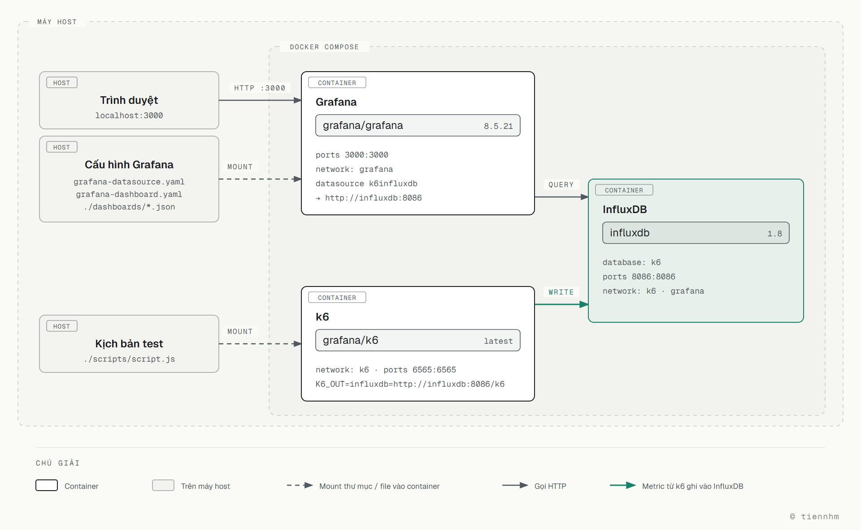Click grafana-datasource.yaml file name

[x=129, y=182]
